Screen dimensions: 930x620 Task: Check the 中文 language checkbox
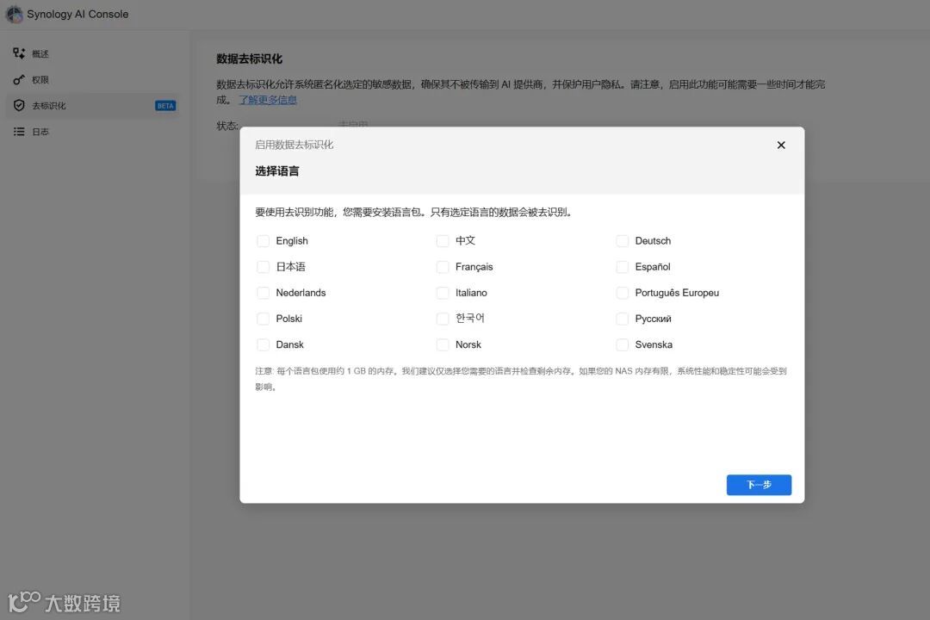pos(443,241)
